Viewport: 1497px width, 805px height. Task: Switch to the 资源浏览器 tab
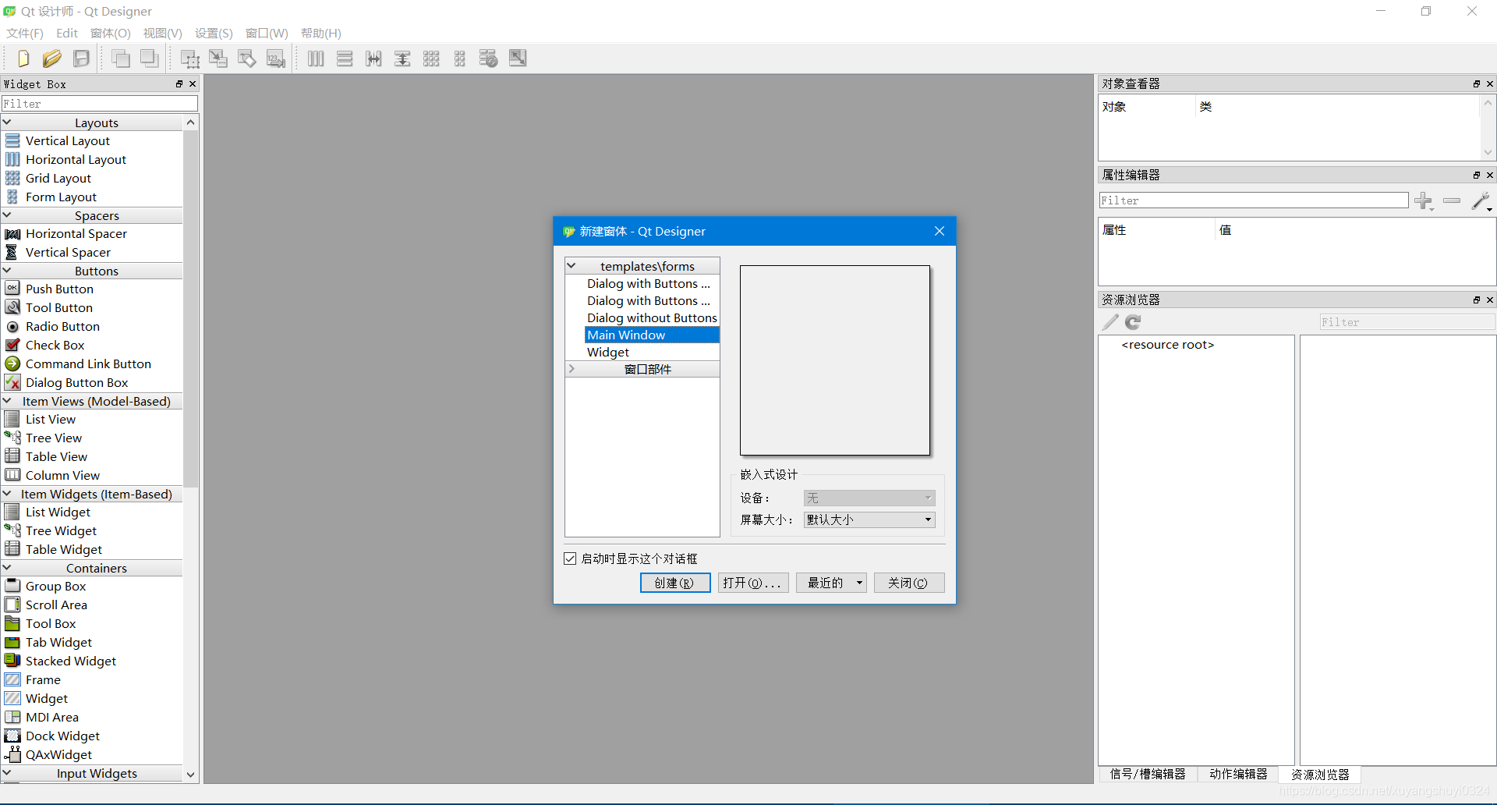coord(1320,775)
